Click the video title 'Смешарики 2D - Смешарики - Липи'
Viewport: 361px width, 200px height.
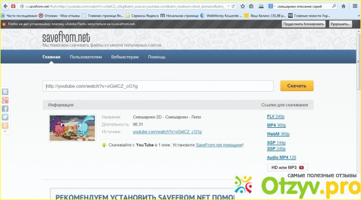click(167, 117)
